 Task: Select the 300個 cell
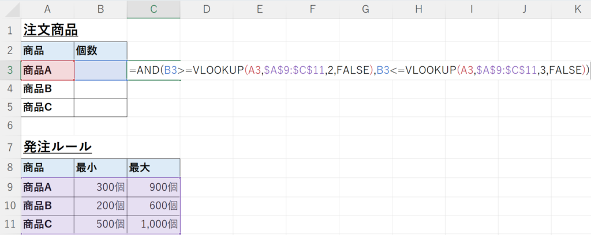(100, 187)
